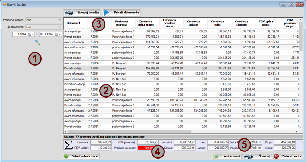Click cell value 40.125,93 in Osnovica roba
This screenshot has height=162, width=306.
[225, 127]
